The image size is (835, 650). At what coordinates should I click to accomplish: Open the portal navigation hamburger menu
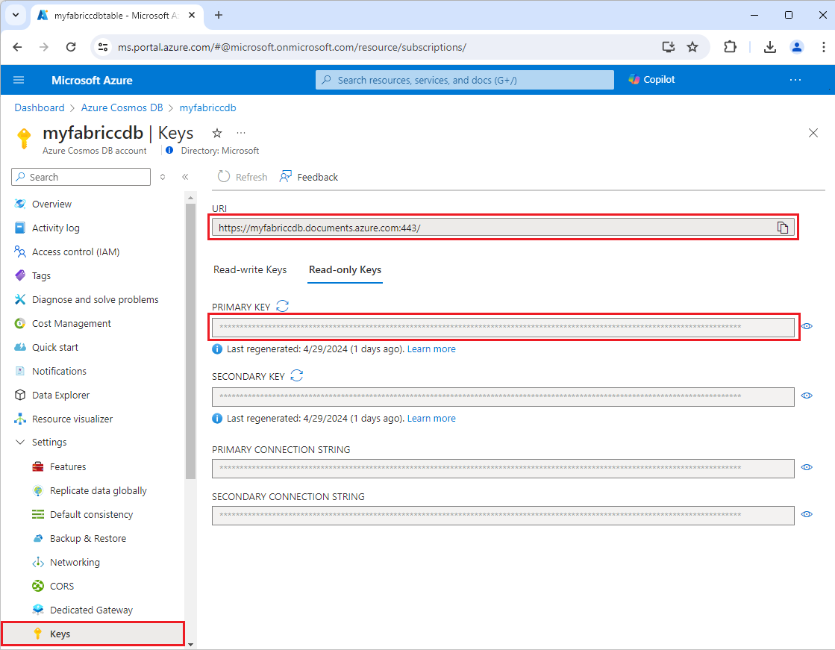[19, 80]
